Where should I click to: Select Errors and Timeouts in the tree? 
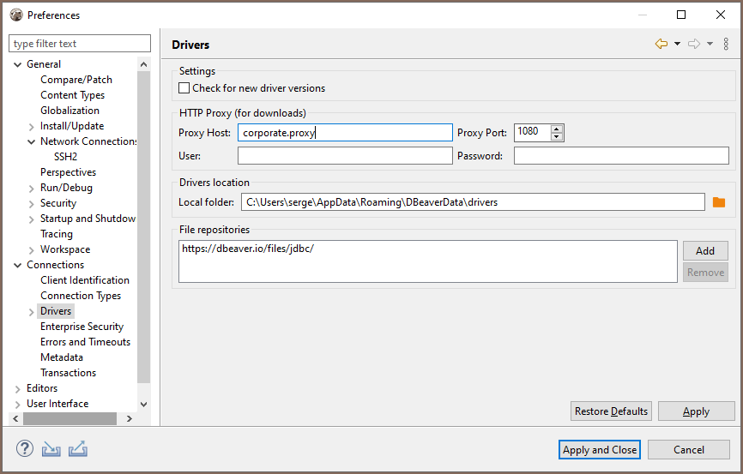pos(85,342)
